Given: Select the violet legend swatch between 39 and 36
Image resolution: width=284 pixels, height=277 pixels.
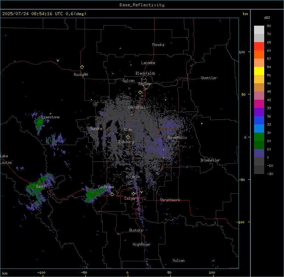Looking at the screenshot, I should point(259,112).
